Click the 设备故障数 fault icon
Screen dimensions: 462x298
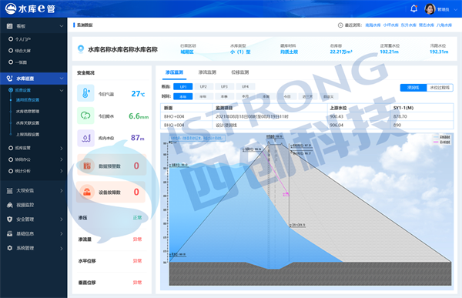click(x=87, y=192)
